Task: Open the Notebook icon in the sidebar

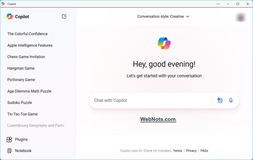Action: [9, 151]
